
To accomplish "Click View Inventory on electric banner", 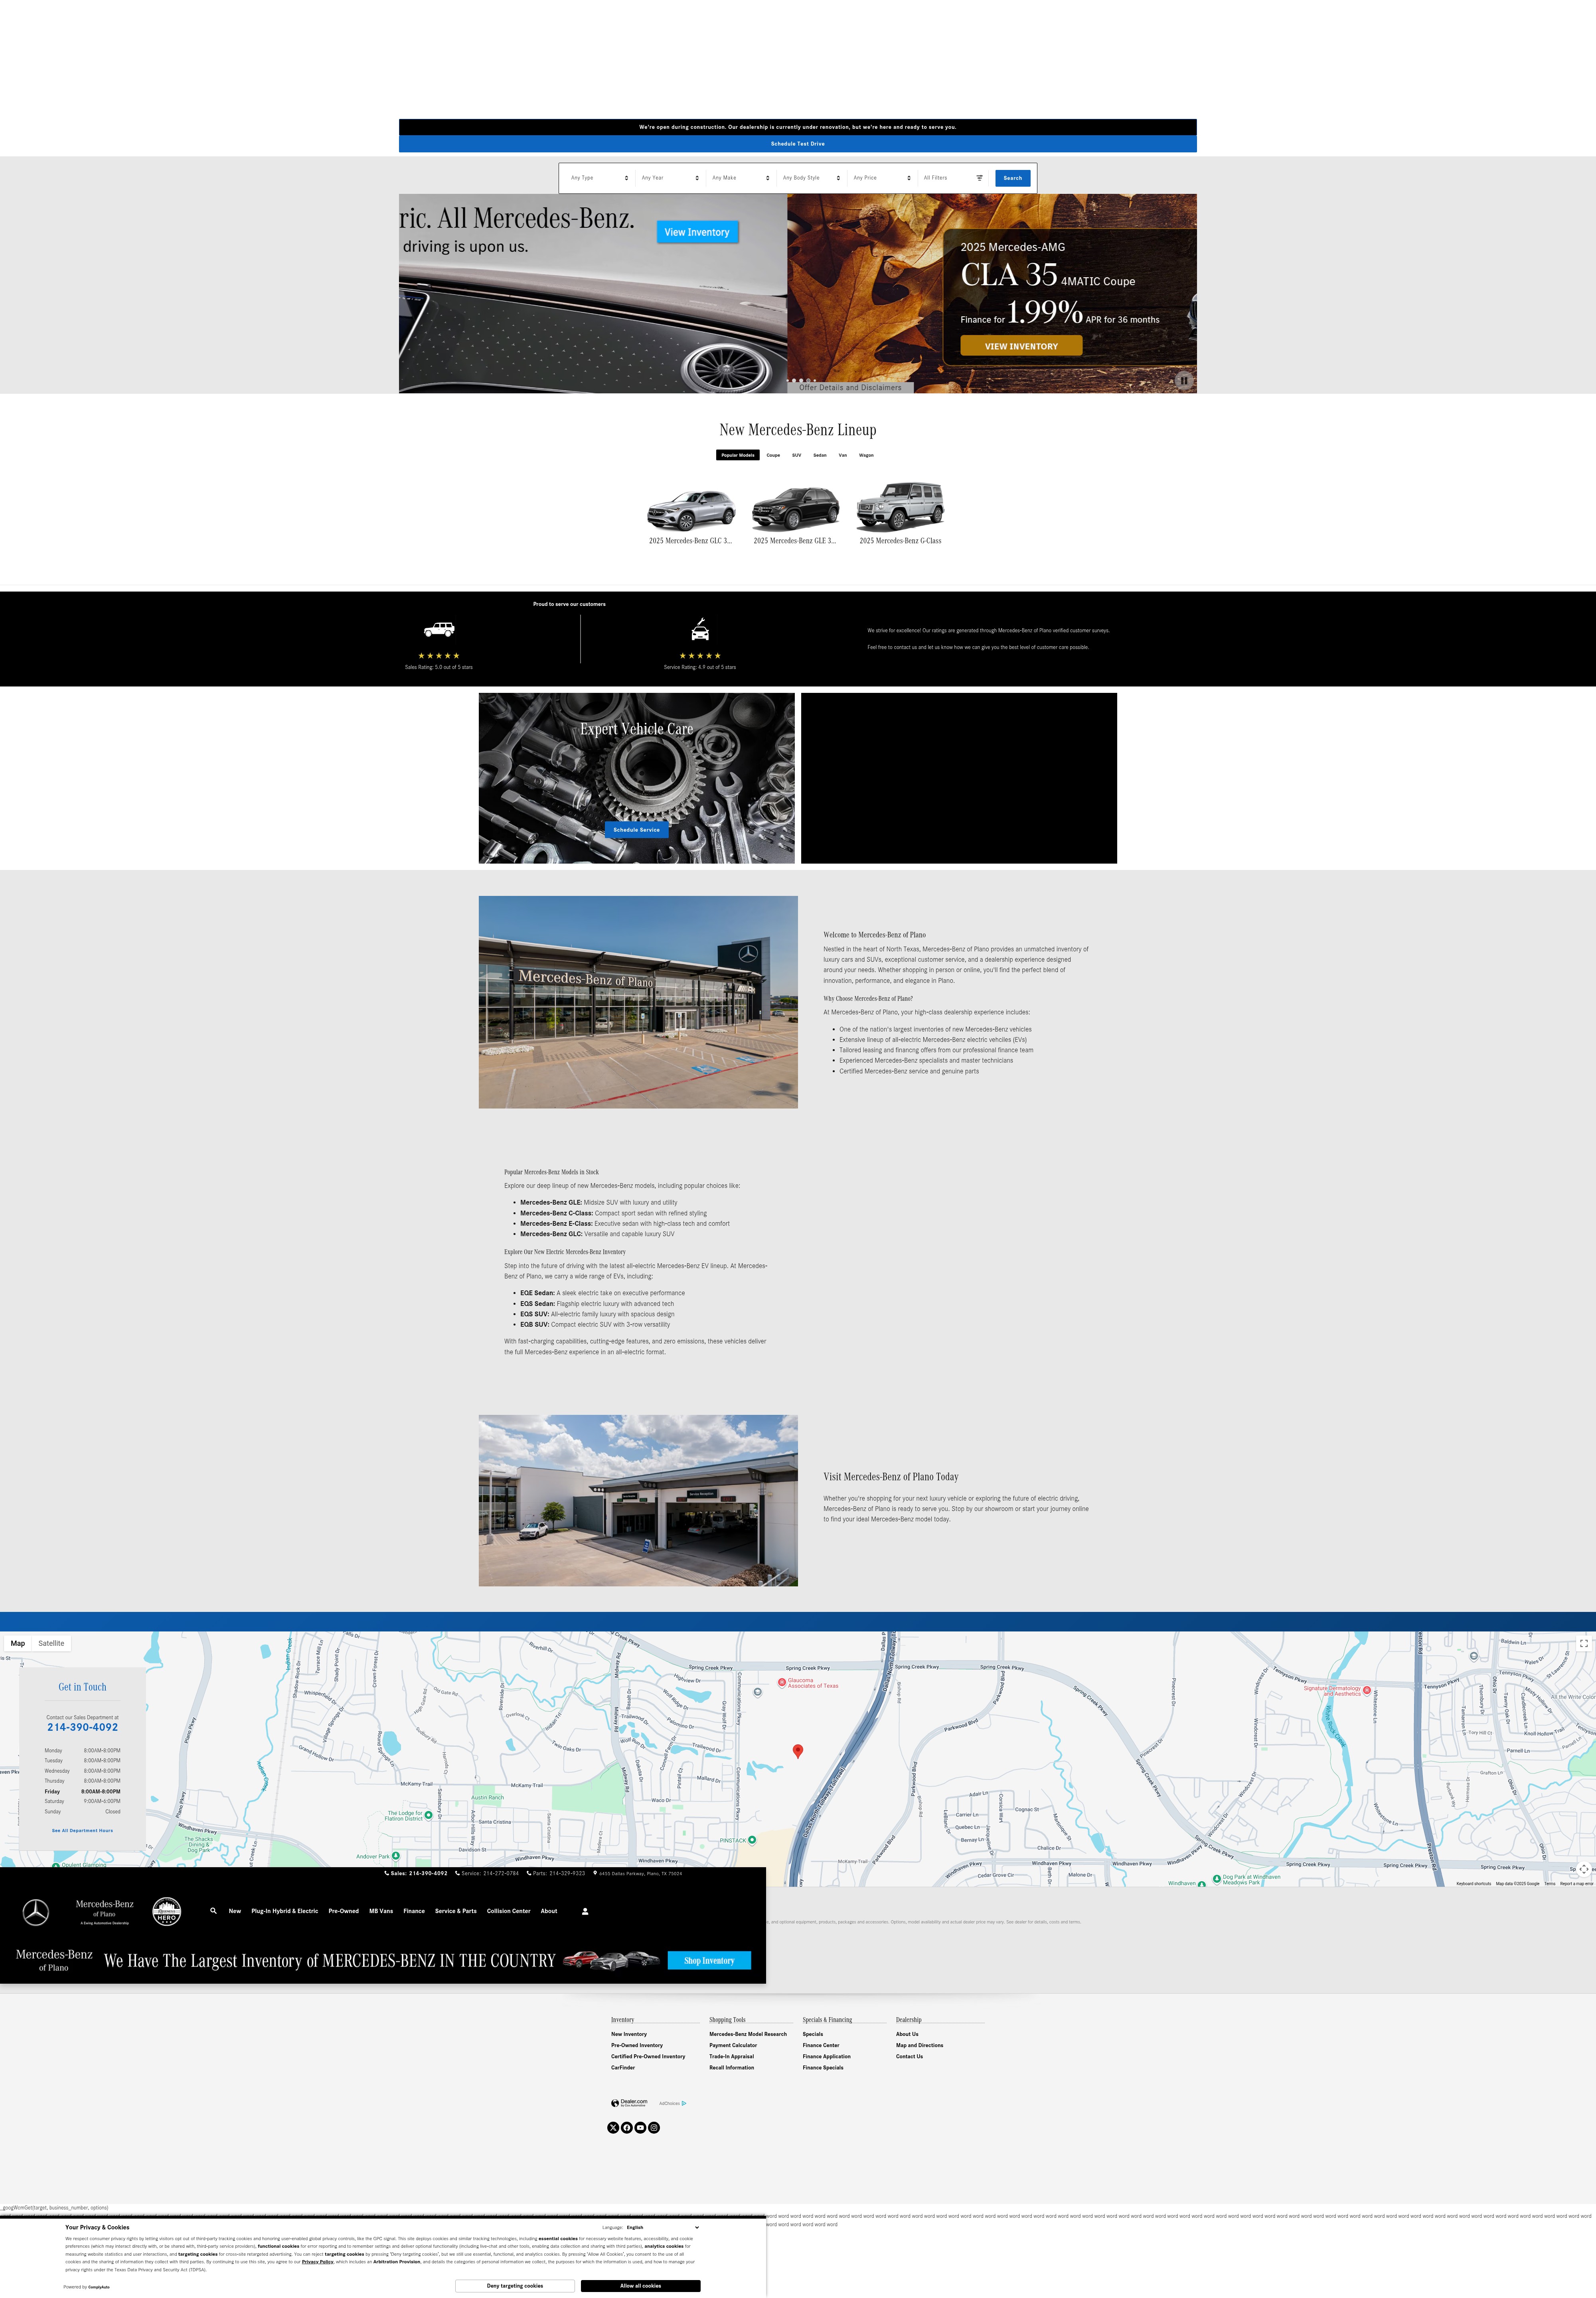I will point(697,232).
